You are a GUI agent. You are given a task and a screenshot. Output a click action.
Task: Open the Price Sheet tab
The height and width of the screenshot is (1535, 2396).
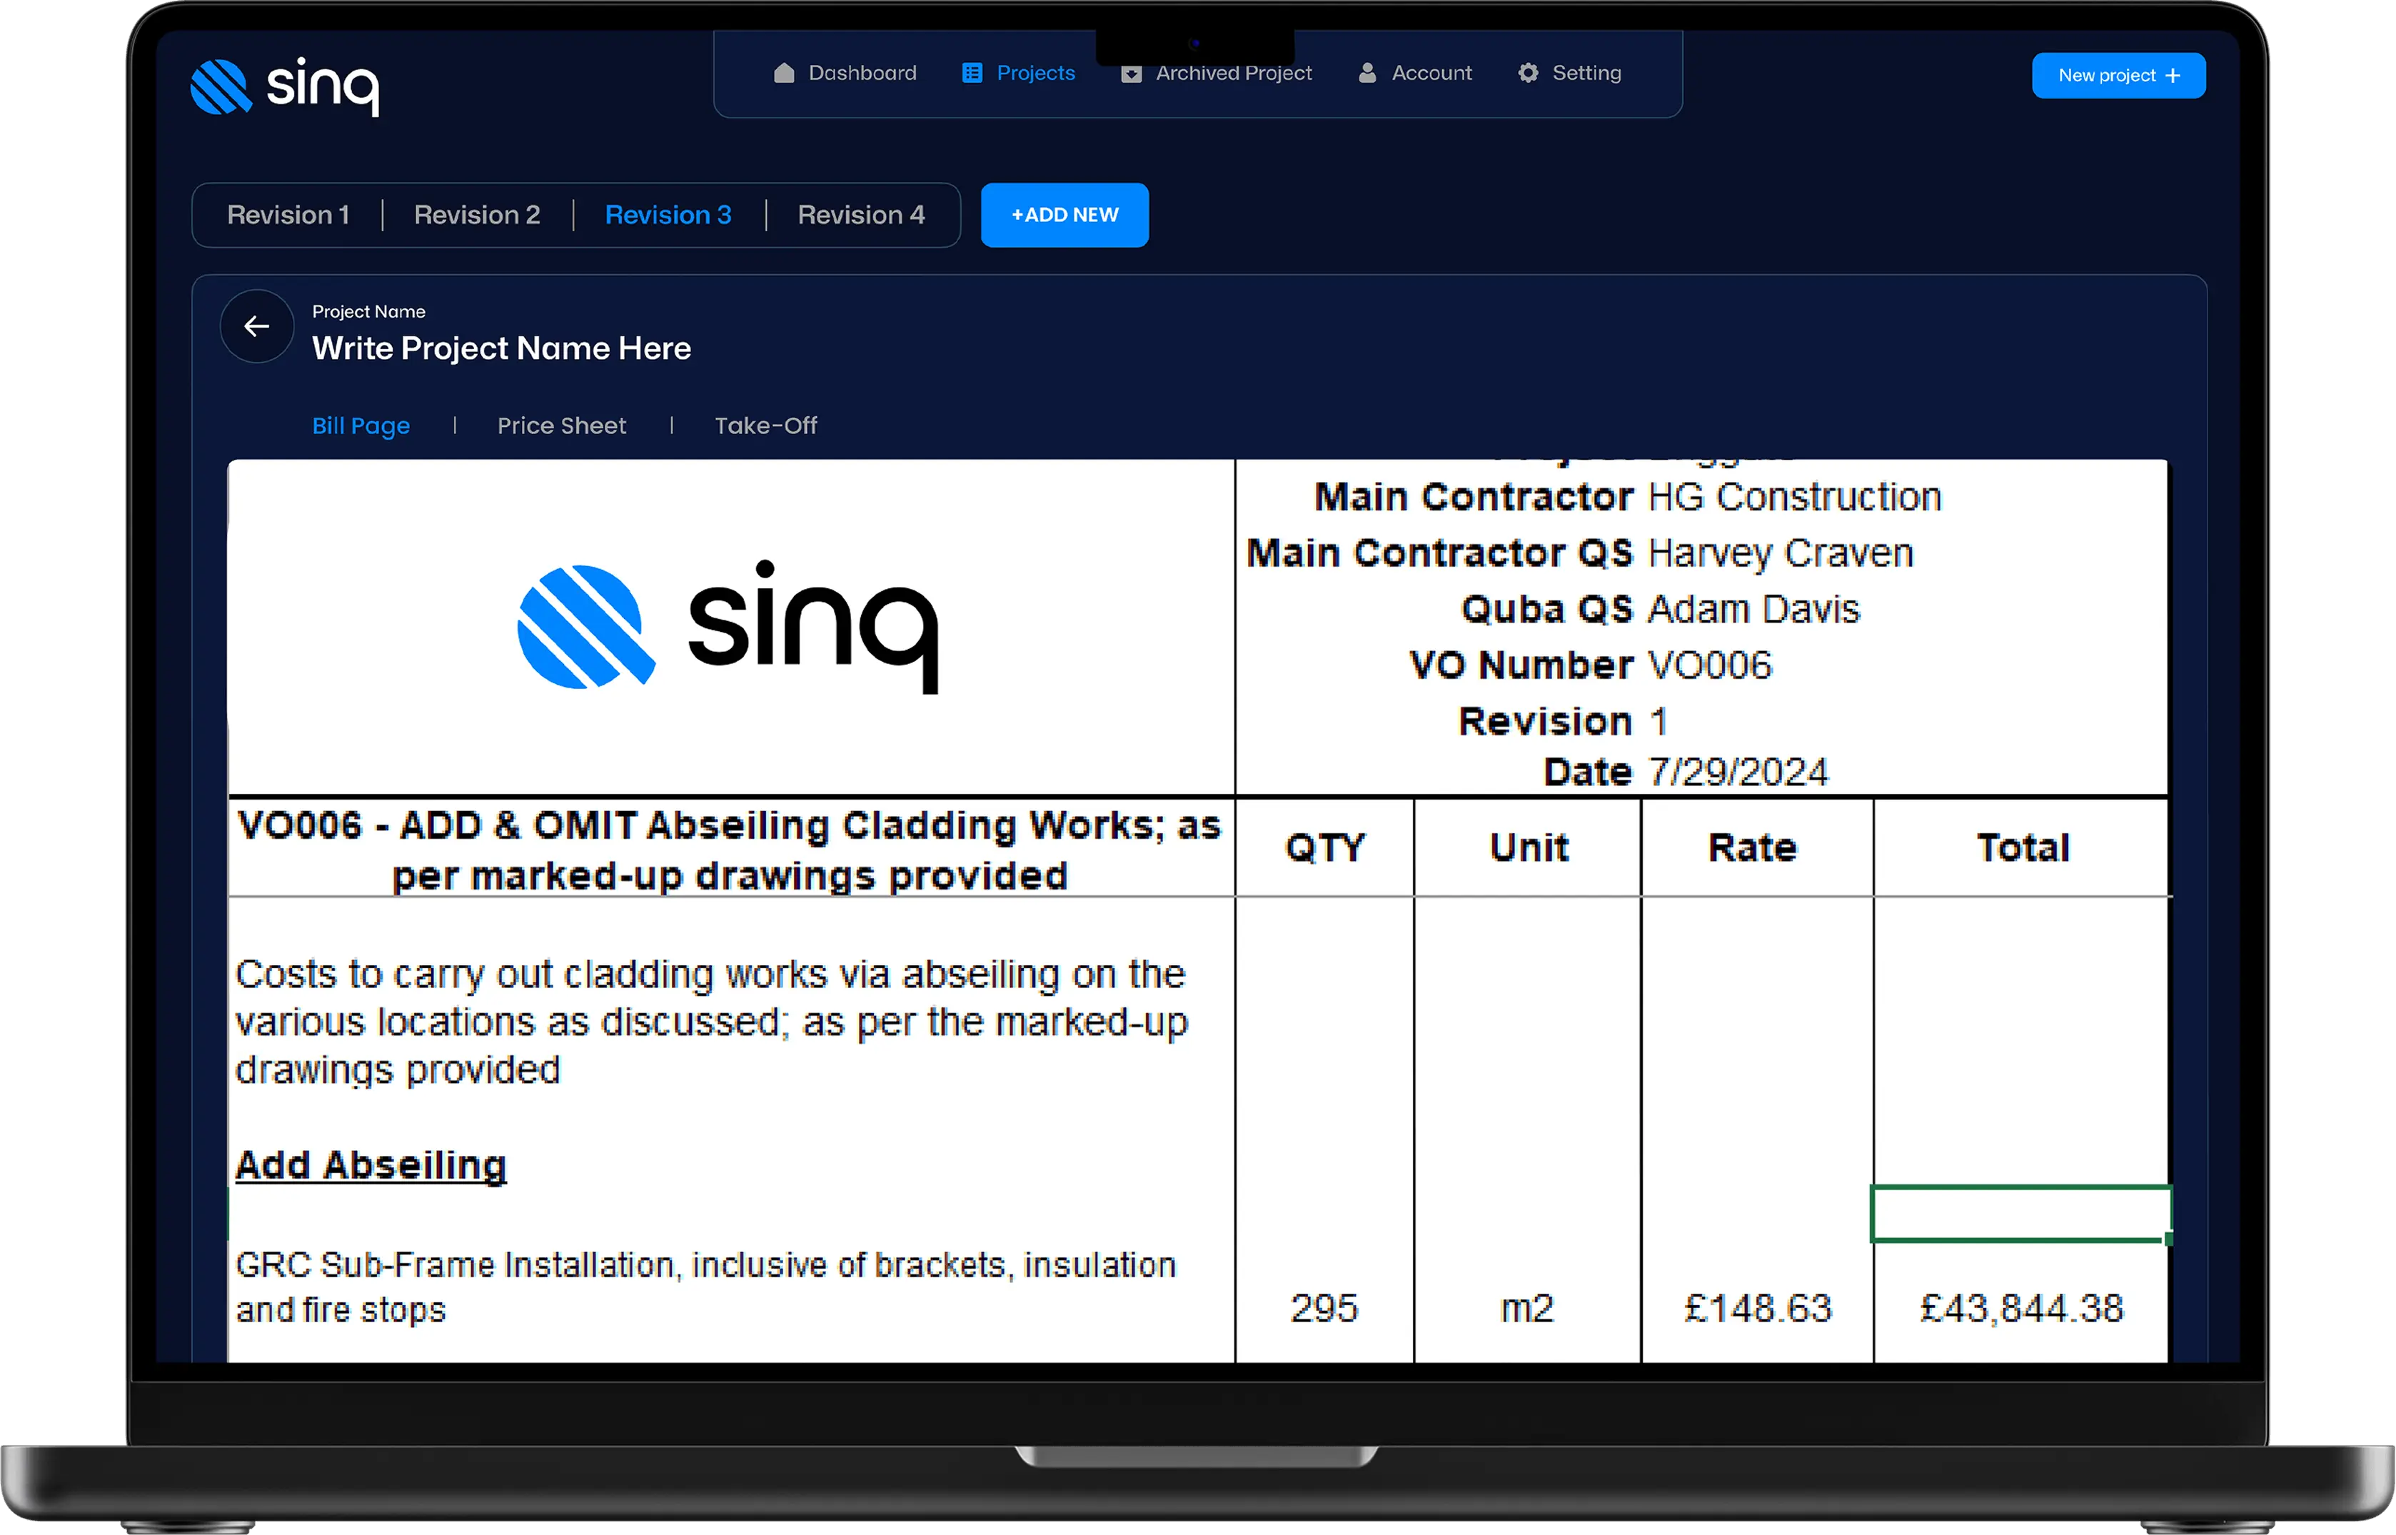(x=562, y=426)
